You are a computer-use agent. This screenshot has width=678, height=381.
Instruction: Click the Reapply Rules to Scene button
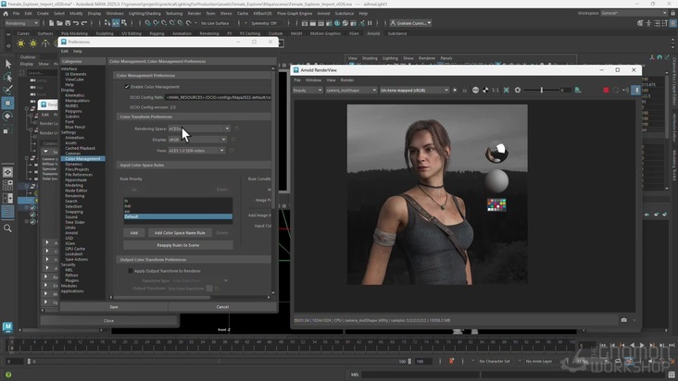pos(178,245)
